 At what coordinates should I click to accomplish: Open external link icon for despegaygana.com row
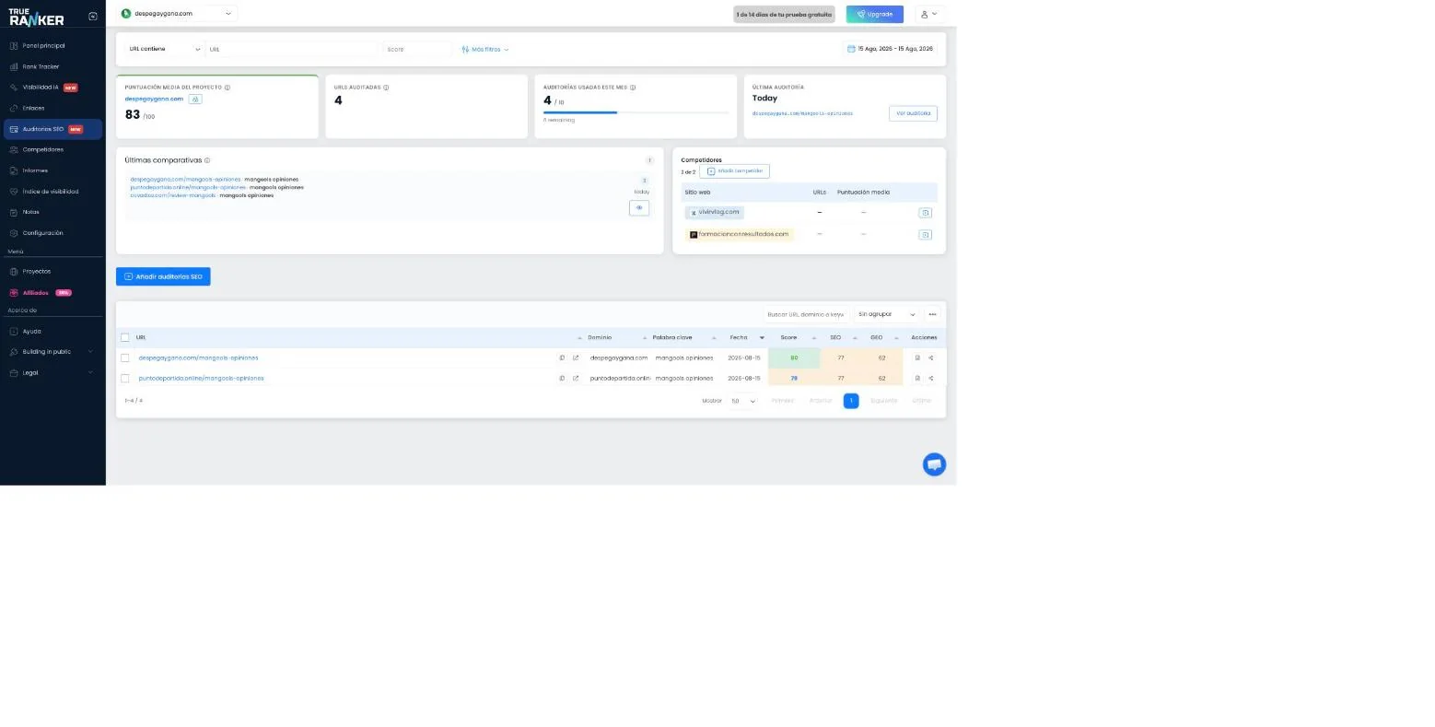[577, 358]
